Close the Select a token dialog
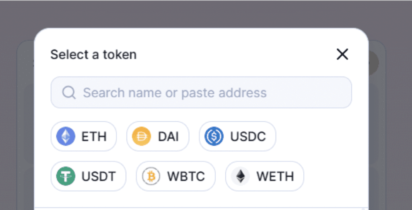 click(342, 54)
